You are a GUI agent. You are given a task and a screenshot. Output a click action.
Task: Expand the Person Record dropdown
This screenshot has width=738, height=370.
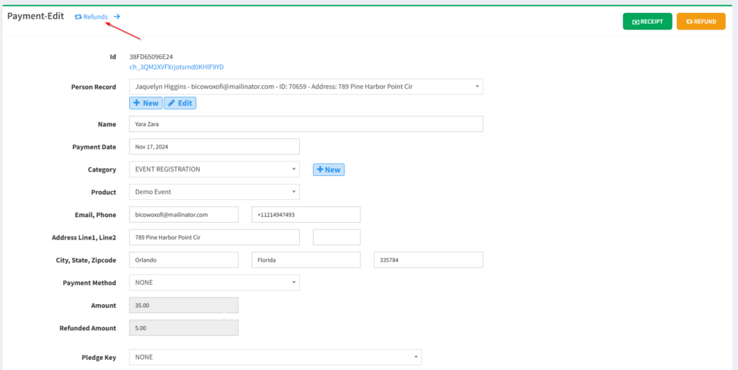(306, 87)
